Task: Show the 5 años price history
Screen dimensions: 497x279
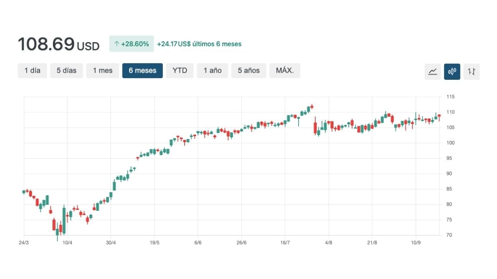Action: 248,71
